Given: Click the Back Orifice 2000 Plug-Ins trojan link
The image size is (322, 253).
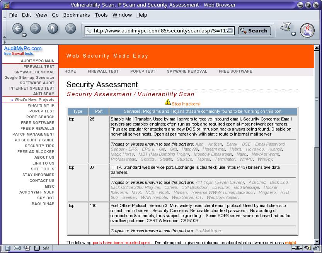Looking at the screenshot, I should tap(135, 187).
